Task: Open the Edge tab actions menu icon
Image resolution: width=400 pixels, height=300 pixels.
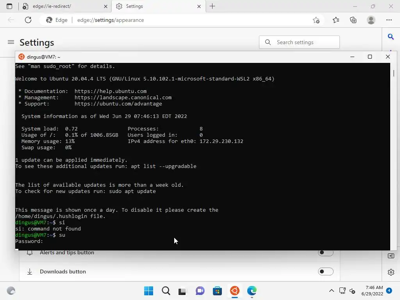Action: pyautogui.click(x=9, y=6)
